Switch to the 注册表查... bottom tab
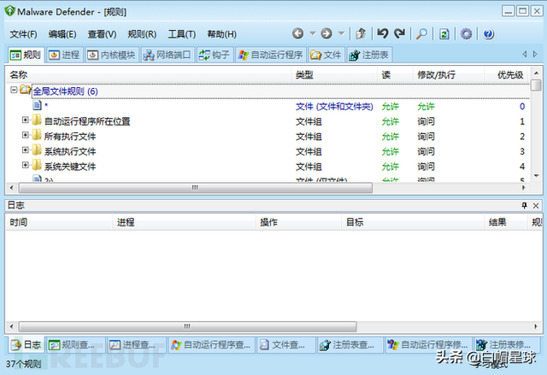547x375 pixels. [350, 345]
